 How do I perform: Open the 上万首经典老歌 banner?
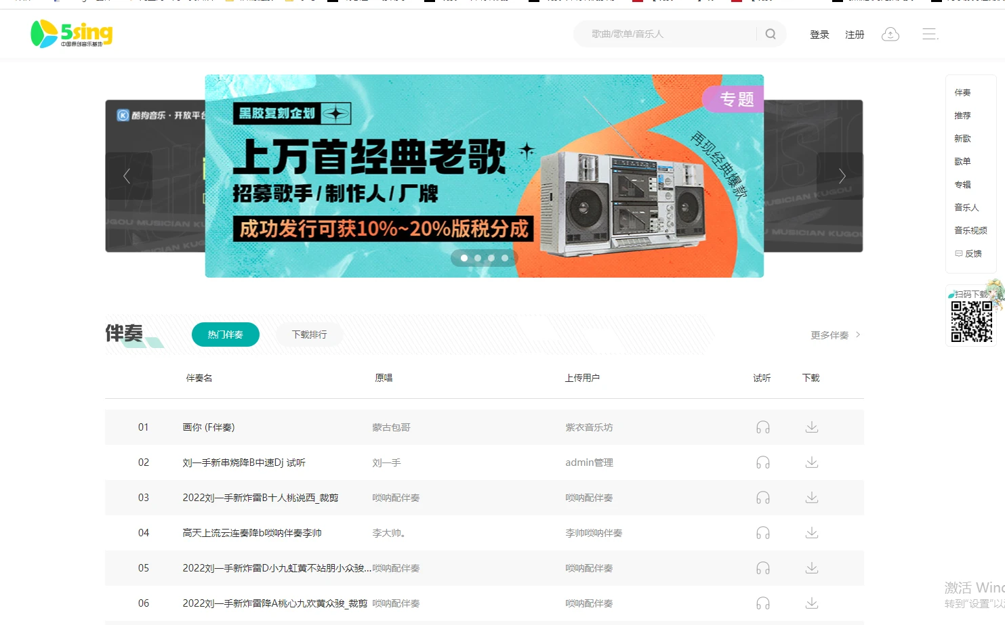pos(485,176)
